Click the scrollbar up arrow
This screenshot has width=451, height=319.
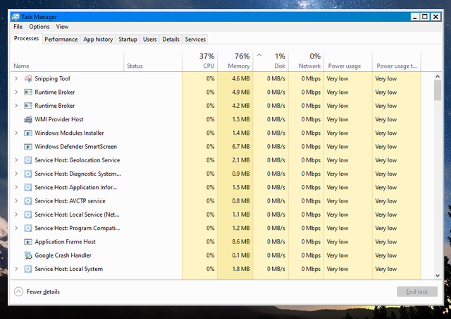point(438,76)
